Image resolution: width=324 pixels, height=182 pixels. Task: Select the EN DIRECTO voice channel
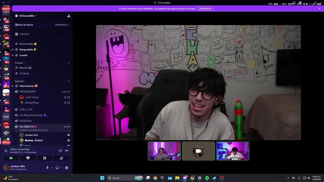coord(43,127)
